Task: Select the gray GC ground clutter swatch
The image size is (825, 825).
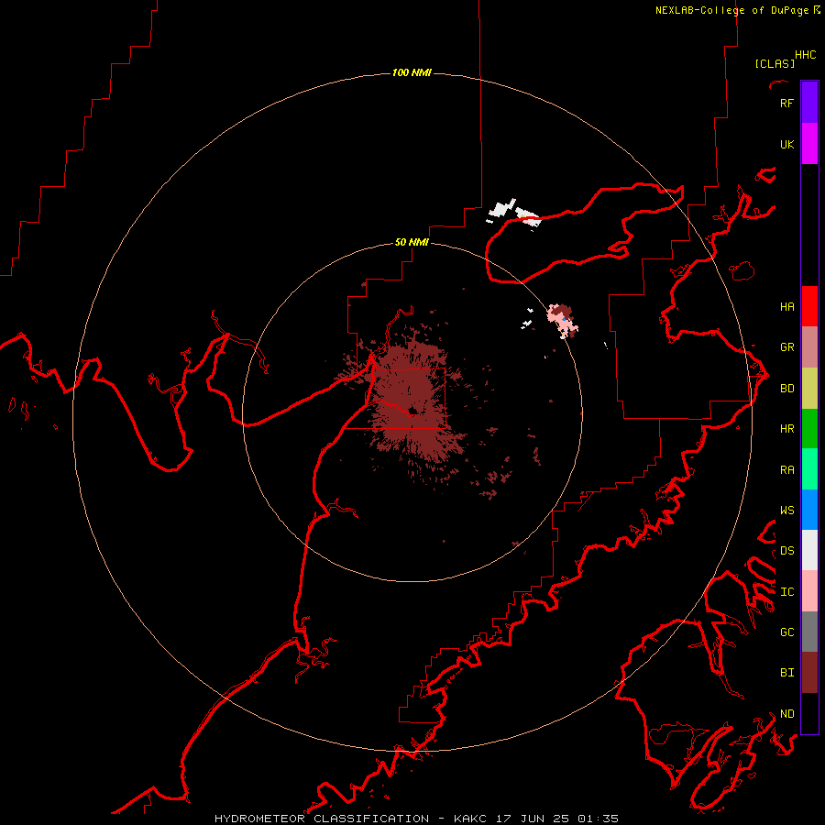Action: 809,632
